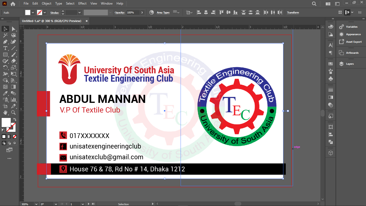Image resolution: width=366 pixels, height=206 pixels.
Task: Reset to default fill and stroke
Action: (3, 130)
